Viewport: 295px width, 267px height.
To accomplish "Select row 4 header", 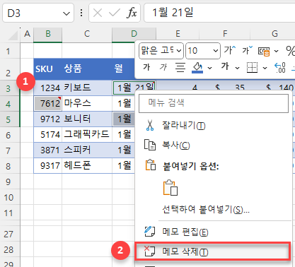I will click(x=10, y=104).
